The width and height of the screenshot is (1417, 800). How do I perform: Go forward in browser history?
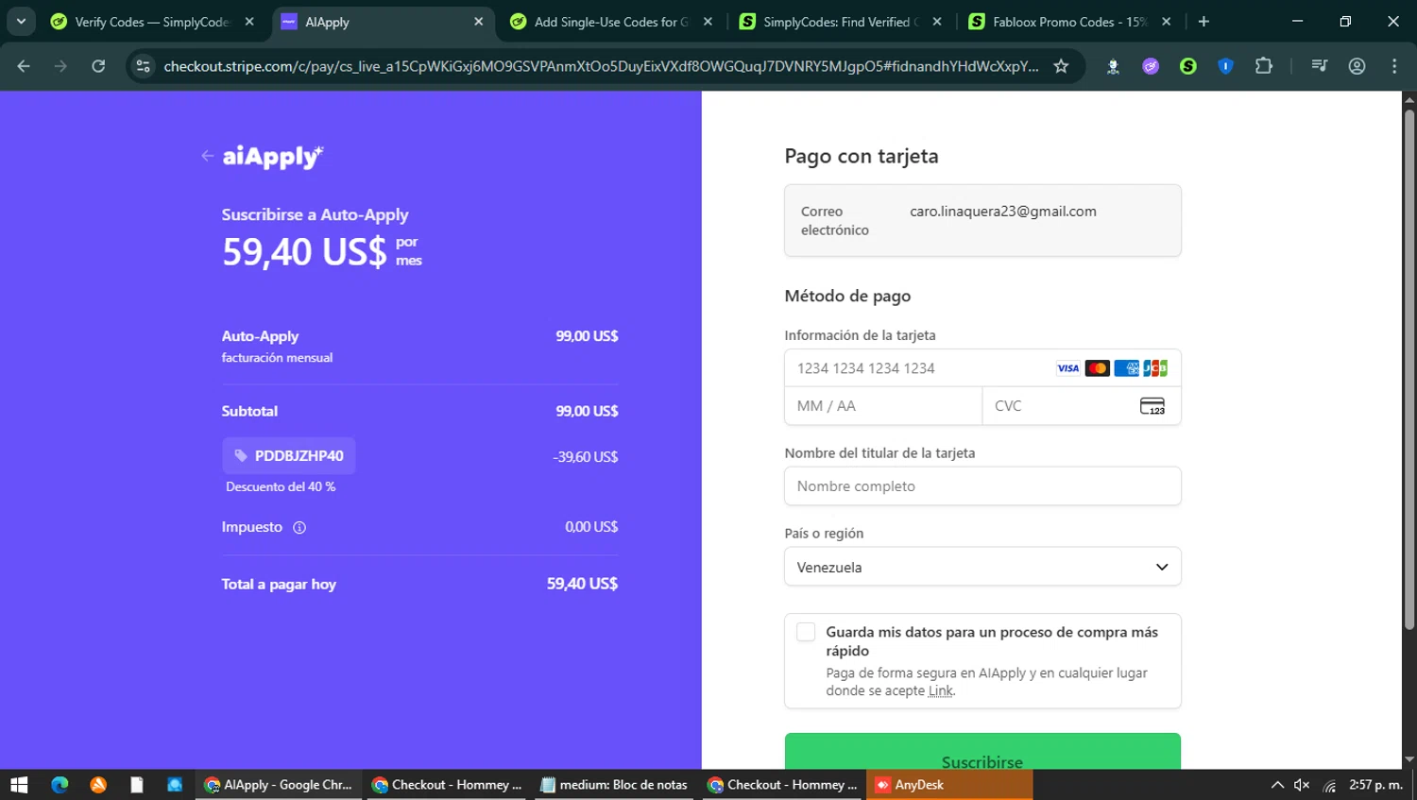[x=60, y=66]
